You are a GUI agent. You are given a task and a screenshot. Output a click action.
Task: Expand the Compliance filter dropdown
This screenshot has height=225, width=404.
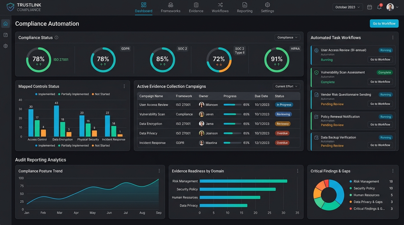click(287, 37)
